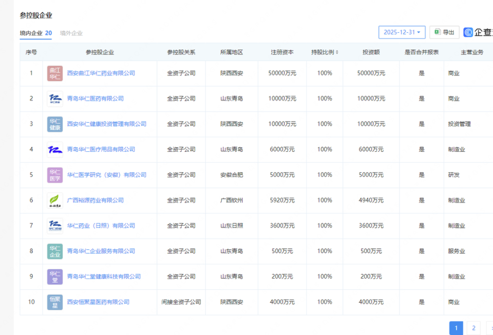
Task: Click the 安徽合肥 region cell
Action: [232, 175]
